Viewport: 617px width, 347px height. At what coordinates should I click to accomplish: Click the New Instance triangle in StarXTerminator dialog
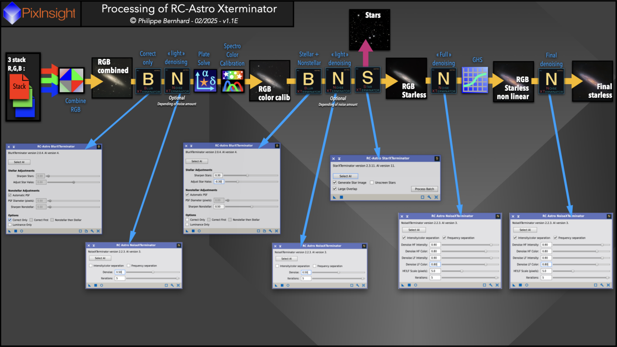click(x=335, y=197)
